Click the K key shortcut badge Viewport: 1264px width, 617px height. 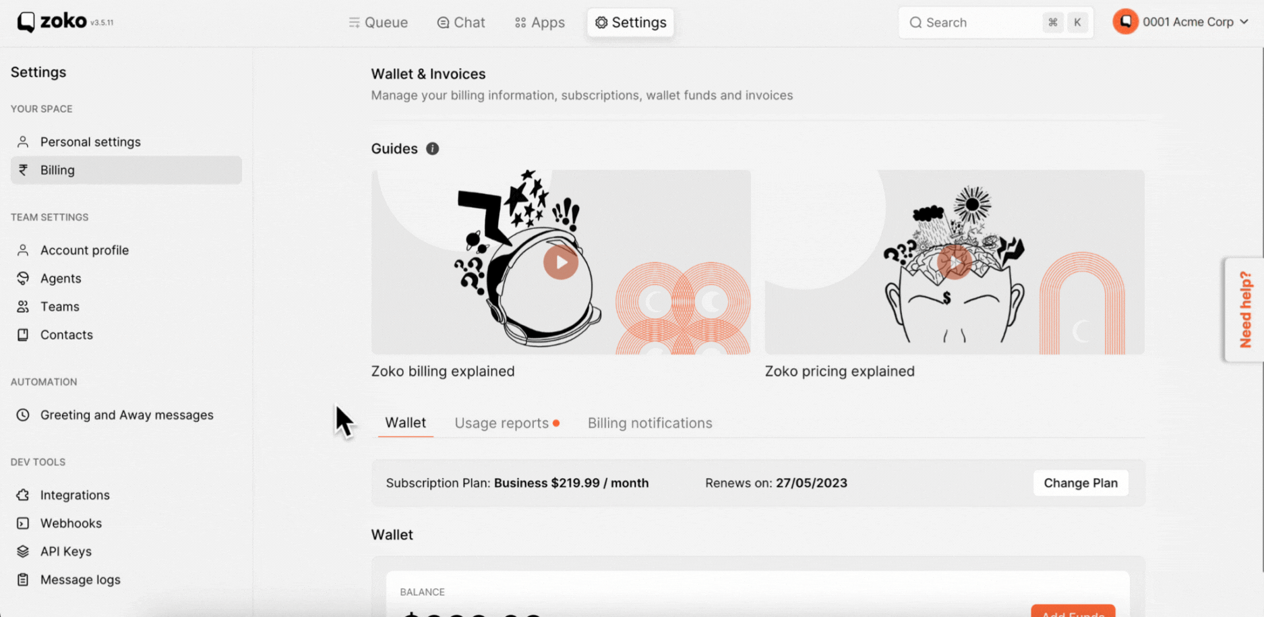(x=1077, y=22)
